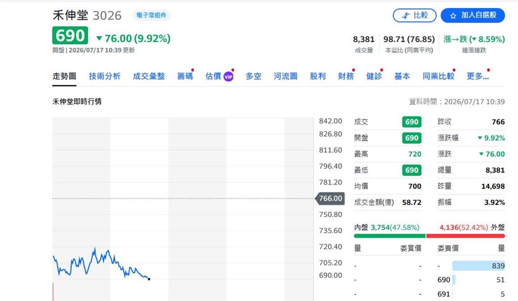Click the 76.00 (9.92%) change text
The width and height of the screenshot is (518, 301).
[138, 38]
